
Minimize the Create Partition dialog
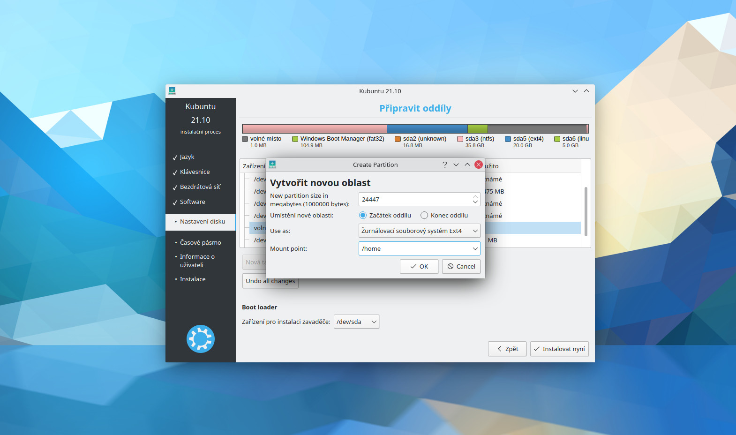[456, 165]
